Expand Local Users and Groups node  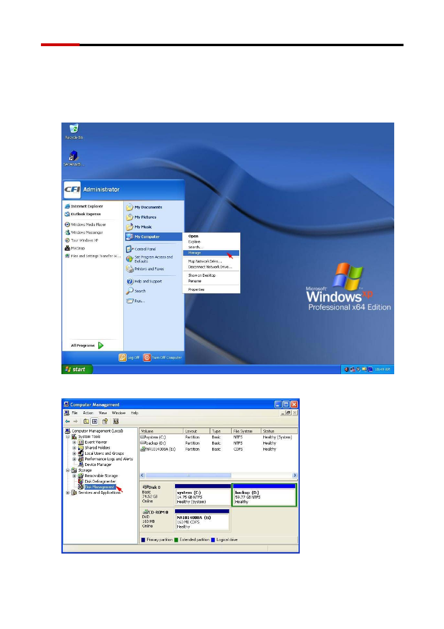[x=74, y=453]
